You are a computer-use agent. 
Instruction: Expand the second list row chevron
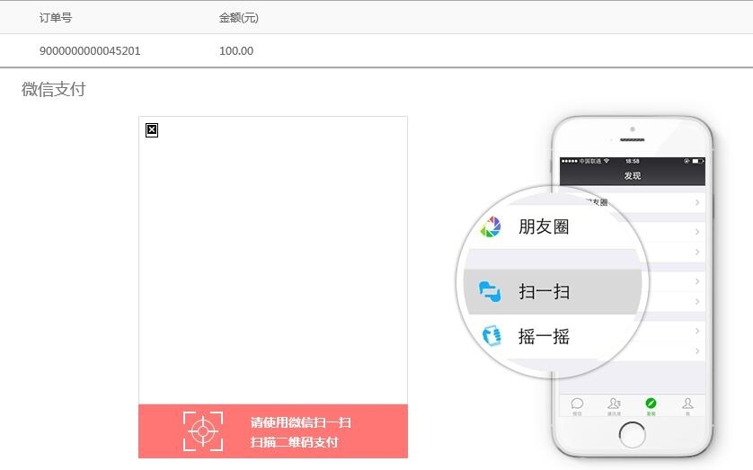pyautogui.click(x=697, y=232)
